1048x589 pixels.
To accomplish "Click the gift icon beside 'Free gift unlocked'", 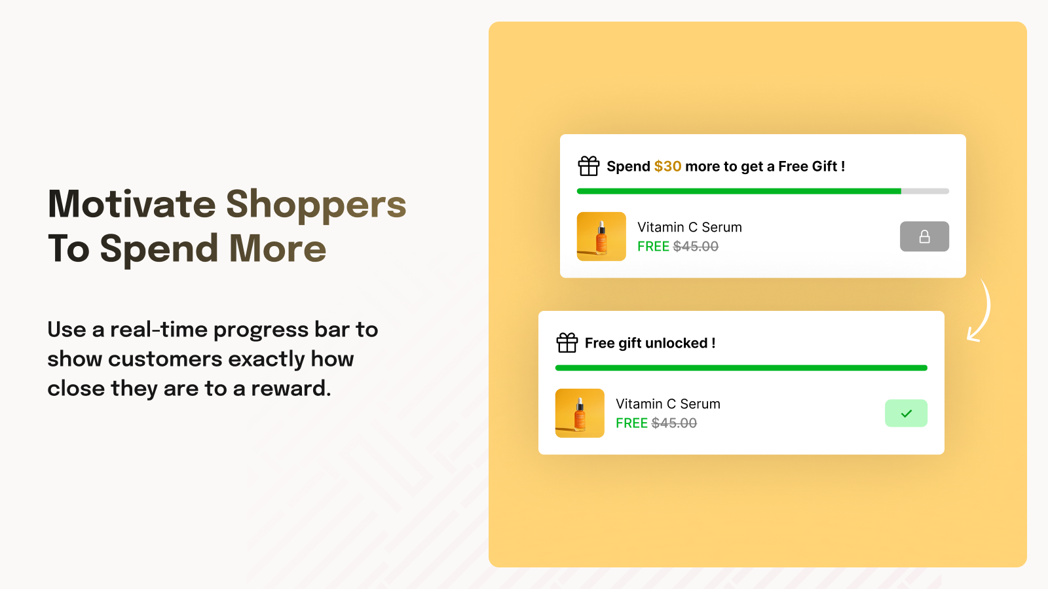I will [x=567, y=343].
